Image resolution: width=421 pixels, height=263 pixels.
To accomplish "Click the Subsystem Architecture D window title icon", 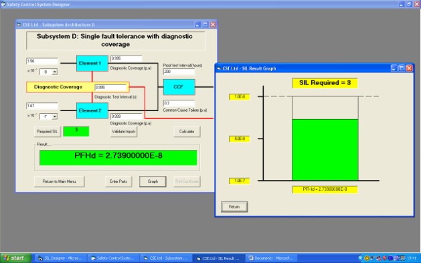I will [x=19, y=25].
